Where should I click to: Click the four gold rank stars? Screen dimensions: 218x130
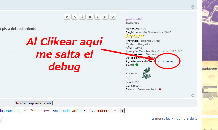click(x=135, y=36)
